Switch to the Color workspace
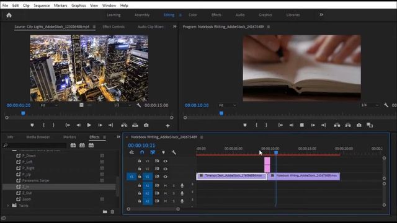This screenshot has width=397, height=223. pyautogui.click(x=193, y=15)
